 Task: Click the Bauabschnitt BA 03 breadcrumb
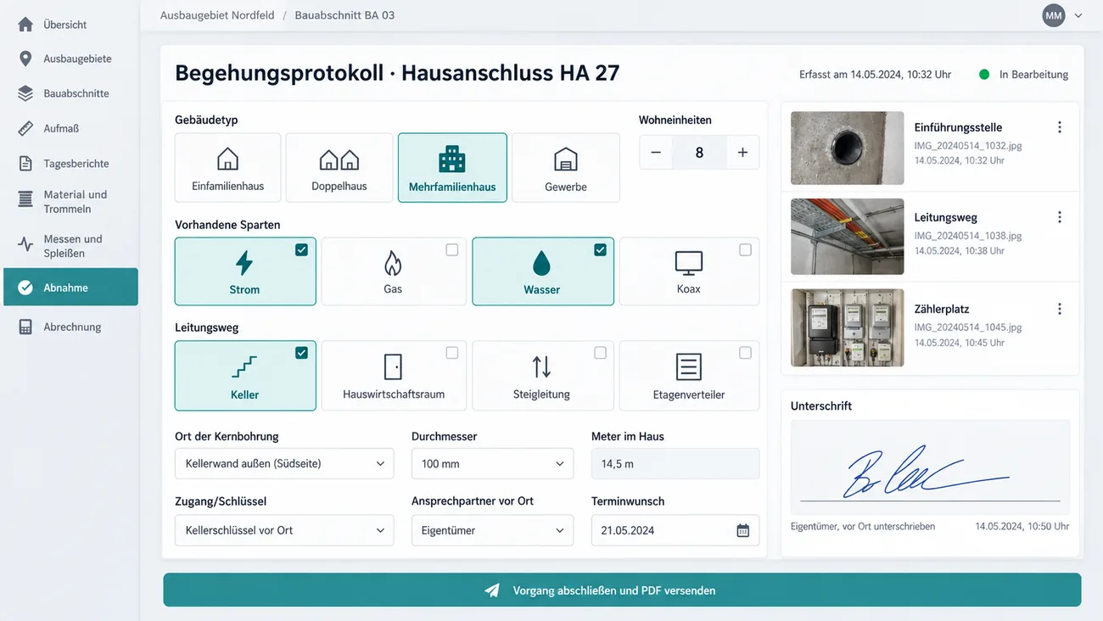(344, 15)
